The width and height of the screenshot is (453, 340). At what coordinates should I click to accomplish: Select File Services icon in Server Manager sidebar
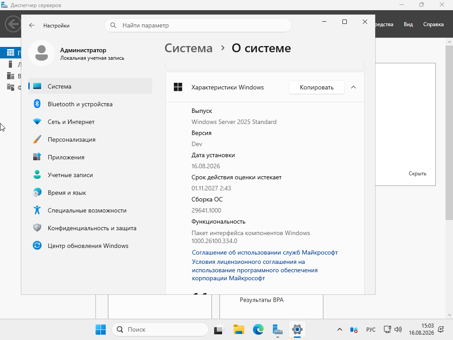[x=11, y=87]
